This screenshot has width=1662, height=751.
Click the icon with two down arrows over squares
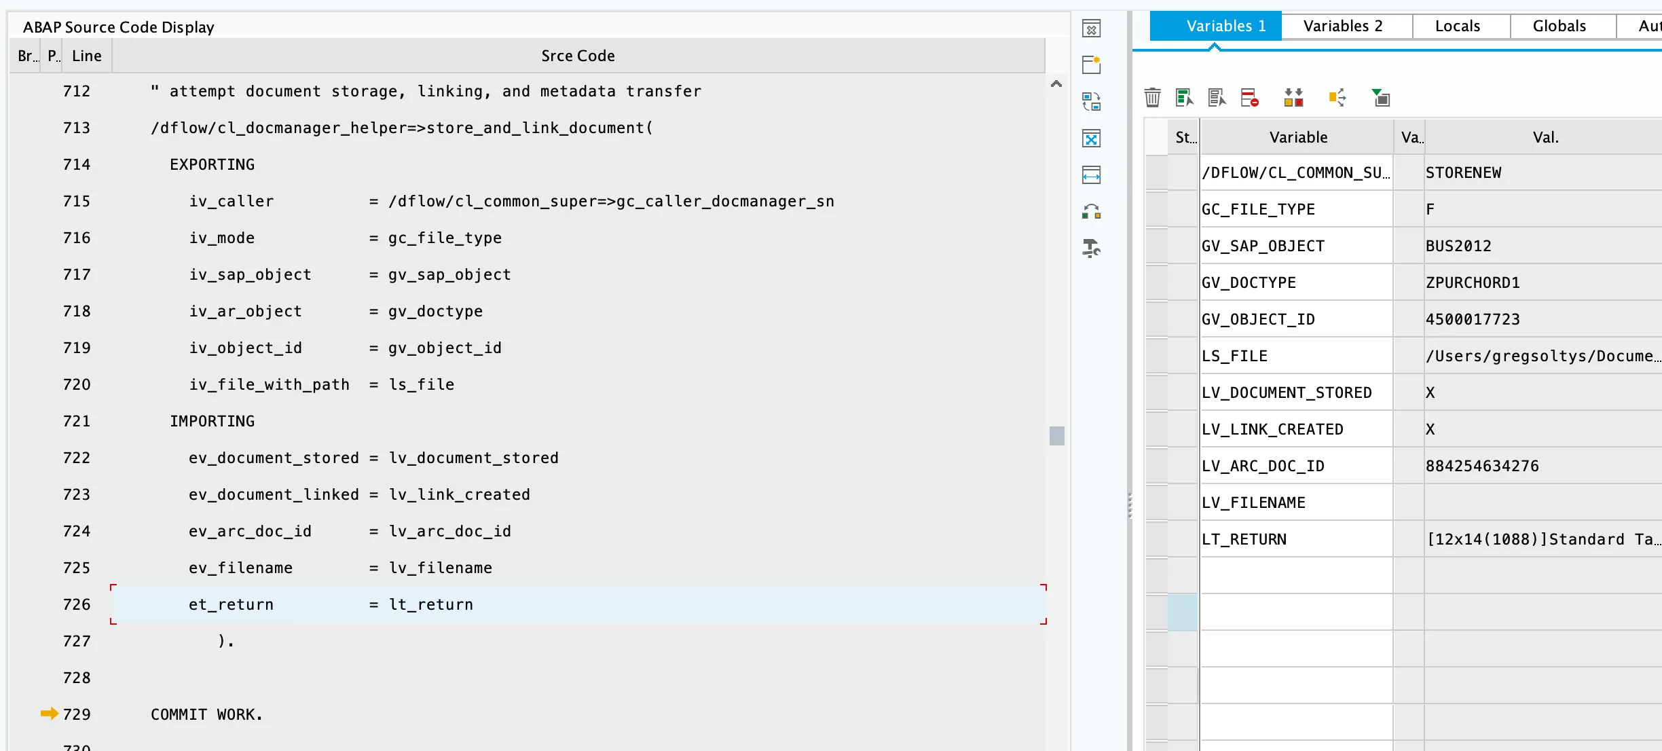(x=1293, y=98)
